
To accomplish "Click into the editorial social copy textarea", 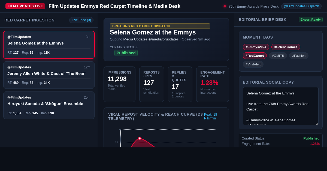I will click(x=281, y=106).
